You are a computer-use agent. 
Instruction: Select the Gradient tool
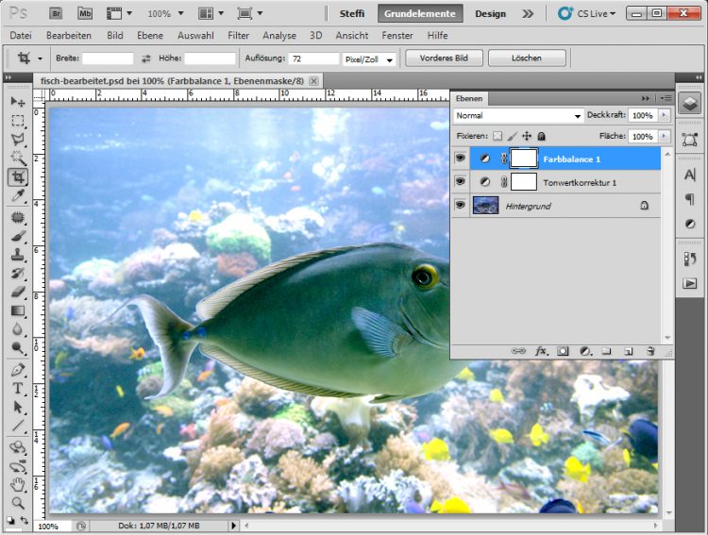[18, 310]
